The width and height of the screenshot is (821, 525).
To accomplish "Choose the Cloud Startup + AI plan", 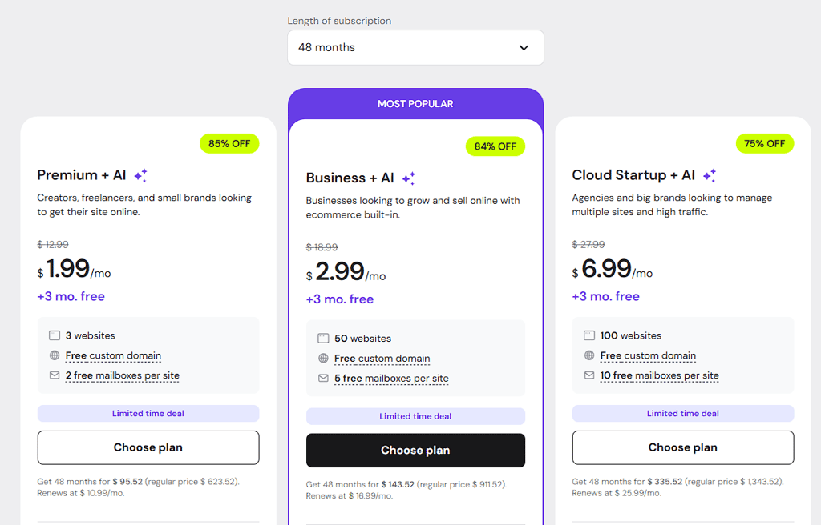I will [x=683, y=447].
